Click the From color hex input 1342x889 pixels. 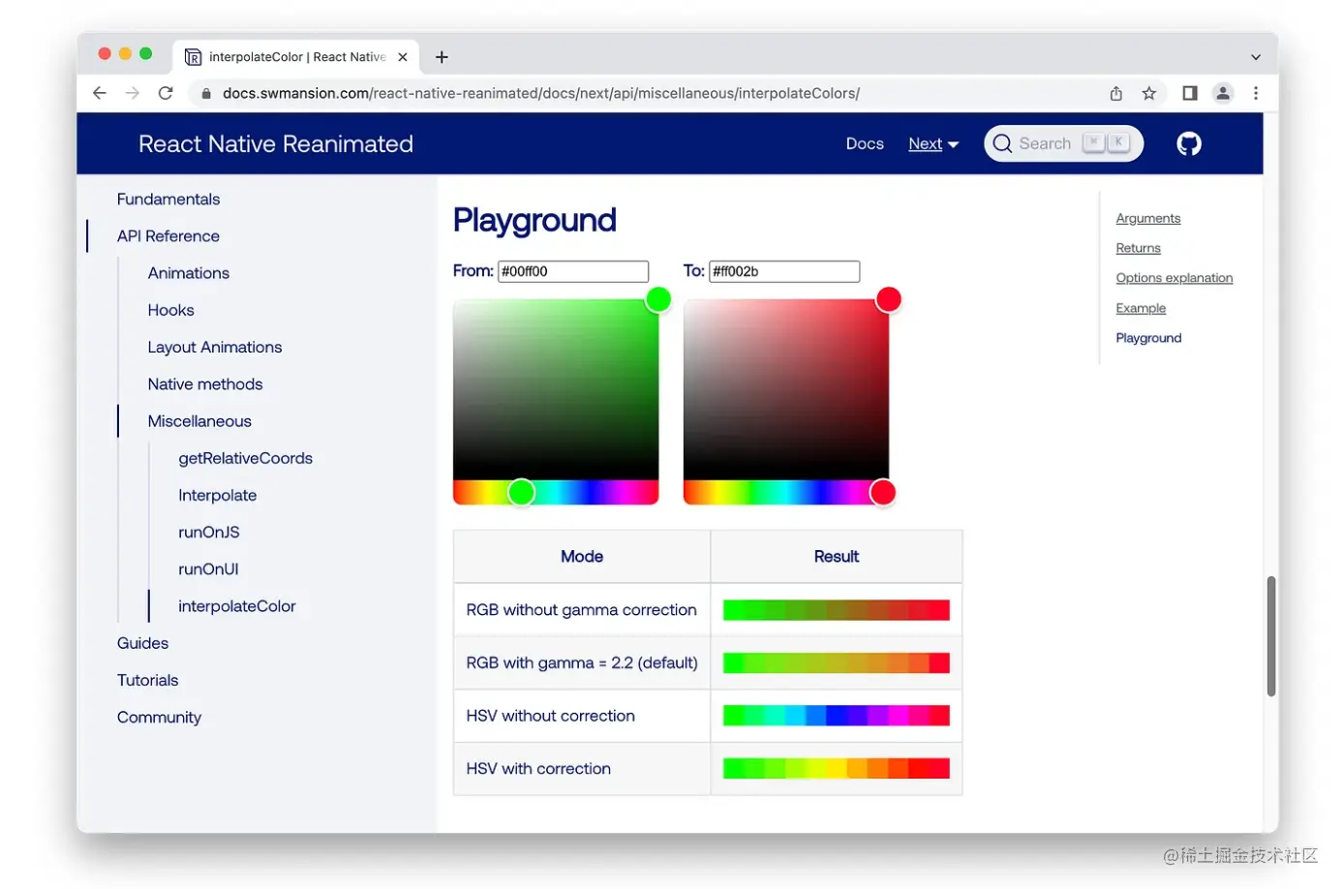(573, 271)
